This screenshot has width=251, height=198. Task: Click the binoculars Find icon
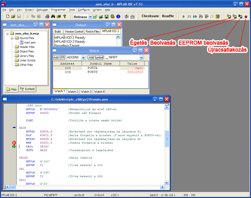pos(53,16)
